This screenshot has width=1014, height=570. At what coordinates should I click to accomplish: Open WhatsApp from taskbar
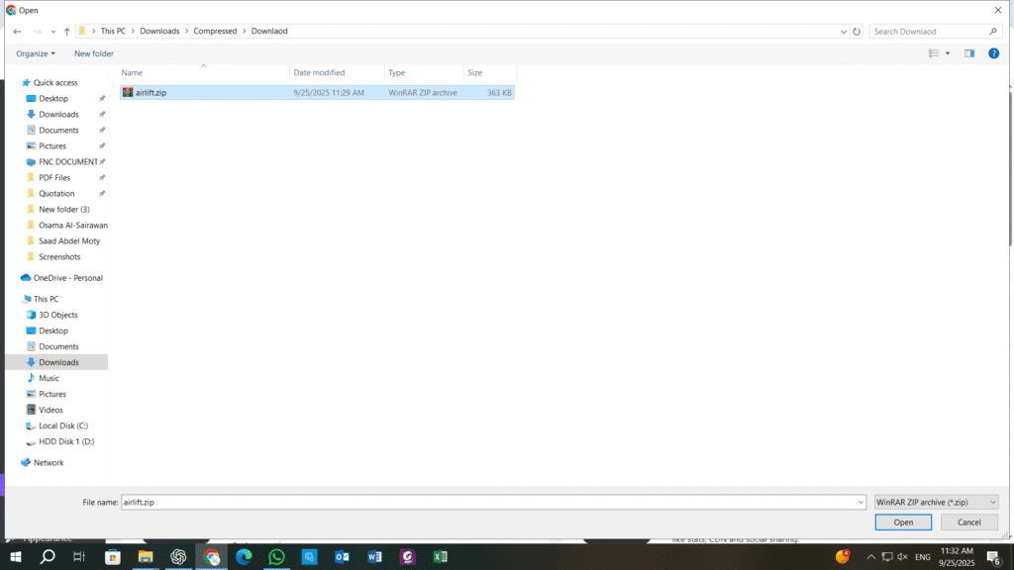tap(277, 556)
